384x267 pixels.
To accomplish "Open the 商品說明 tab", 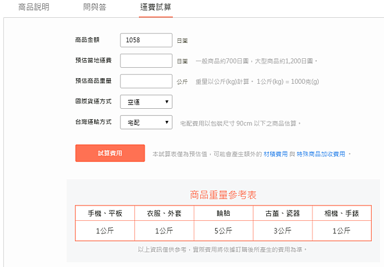I will (34, 7).
